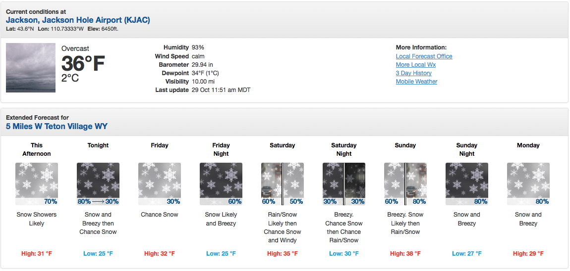Click the 36°F current temperature reading
The image size is (570, 271).
pyautogui.click(x=83, y=63)
